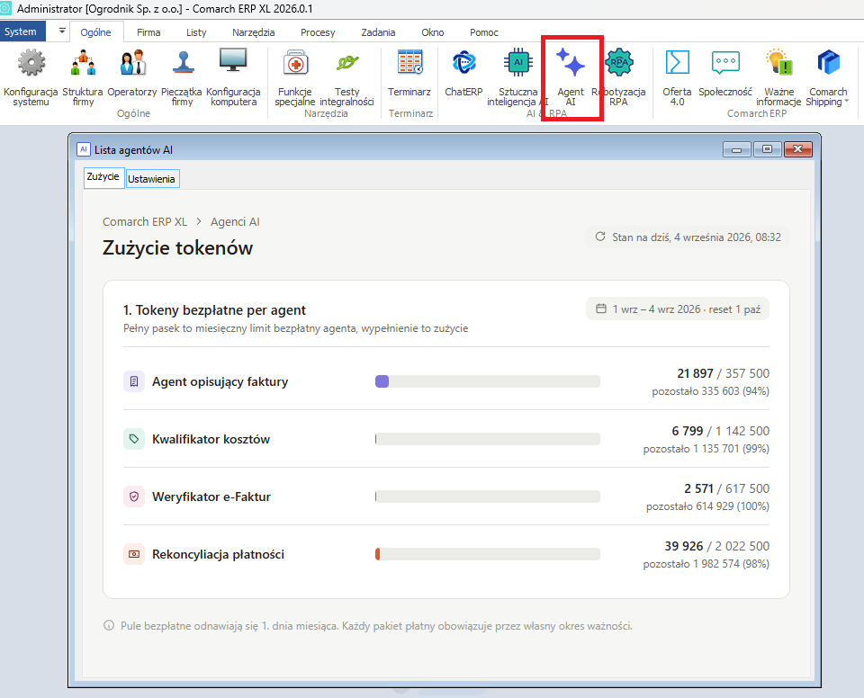Expand quick access dropdown next to System
This screenshot has height=698, width=864.
coord(62,31)
